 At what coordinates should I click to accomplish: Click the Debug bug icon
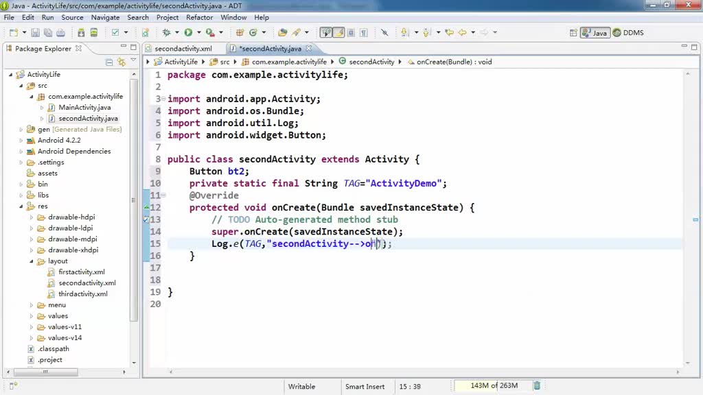click(166, 33)
